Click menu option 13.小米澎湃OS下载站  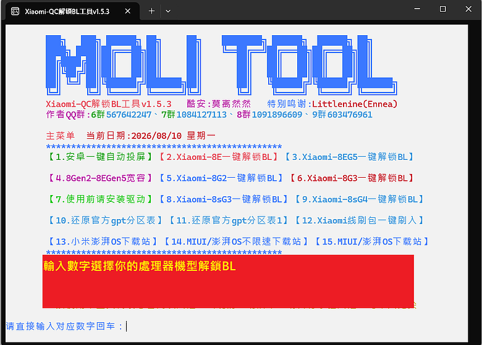[103, 241]
